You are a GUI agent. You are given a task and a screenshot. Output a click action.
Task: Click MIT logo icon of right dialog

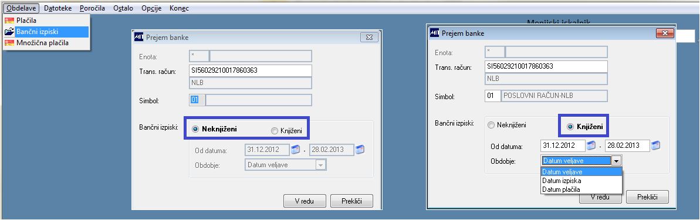tap(434, 33)
